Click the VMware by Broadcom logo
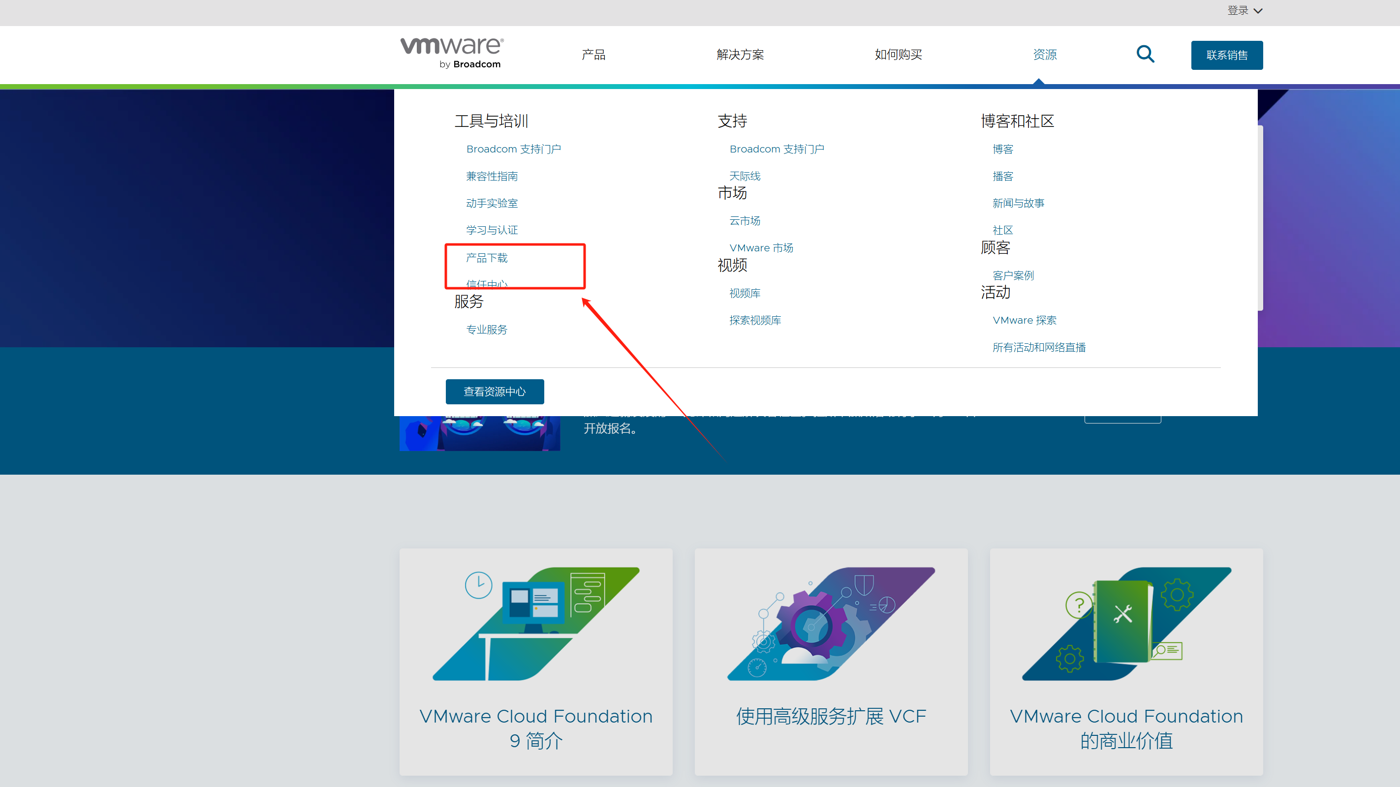 (x=452, y=53)
